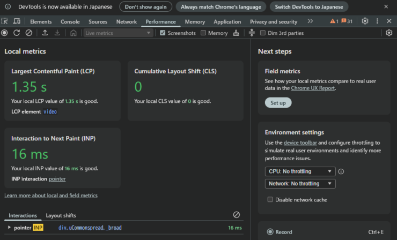Open the Layout shifts tab

click(x=61, y=215)
